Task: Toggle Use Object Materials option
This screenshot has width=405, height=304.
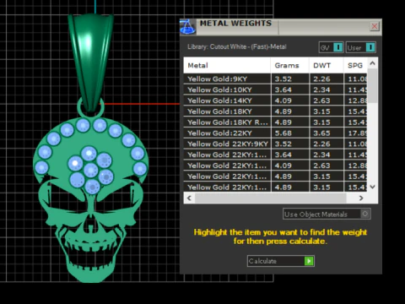Action: coord(327,214)
